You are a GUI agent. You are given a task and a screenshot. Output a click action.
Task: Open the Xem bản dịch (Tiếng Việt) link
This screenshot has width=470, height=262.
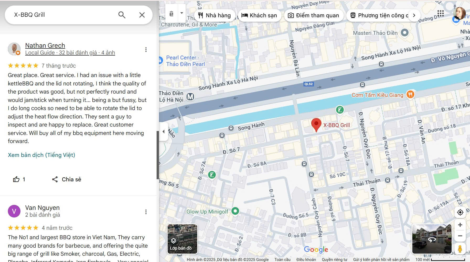(41, 155)
